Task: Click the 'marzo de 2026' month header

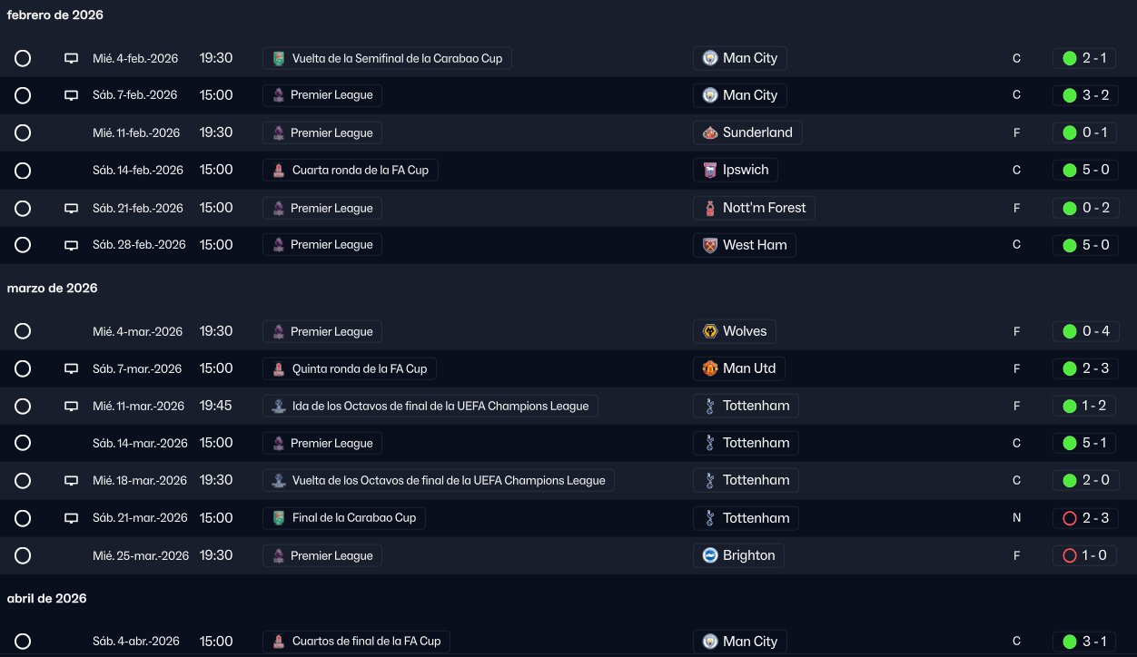Action: pyautogui.click(x=52, y=288)
